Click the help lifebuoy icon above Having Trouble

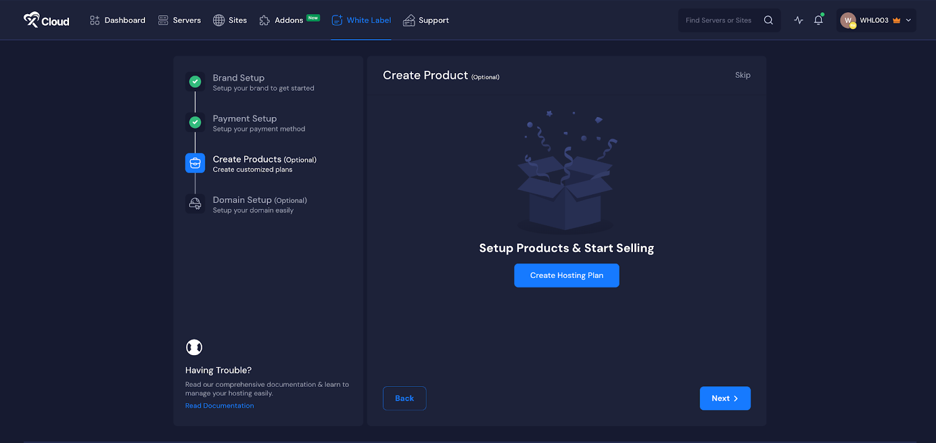click(194, 348)
